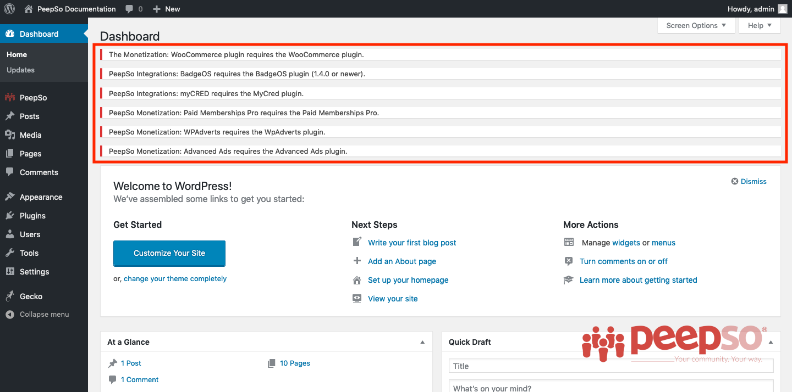Screen dimensions: 792x392
Task: Open the Appearance menu label
Action: click(x=41, y=197)
